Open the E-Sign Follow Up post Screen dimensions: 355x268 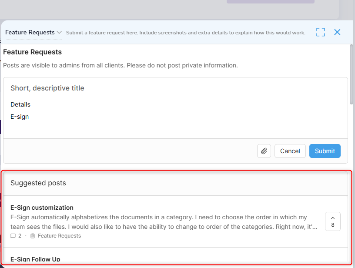(x=35, y=259)
